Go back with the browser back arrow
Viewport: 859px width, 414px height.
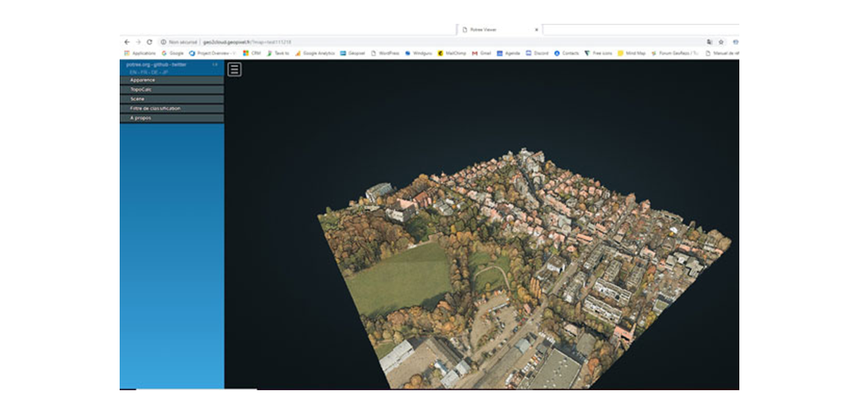[x=127, y=42]
